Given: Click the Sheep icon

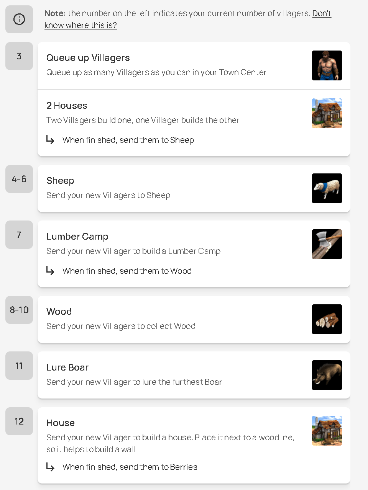Looking at the screenshot, I should [x=327, y=188].
